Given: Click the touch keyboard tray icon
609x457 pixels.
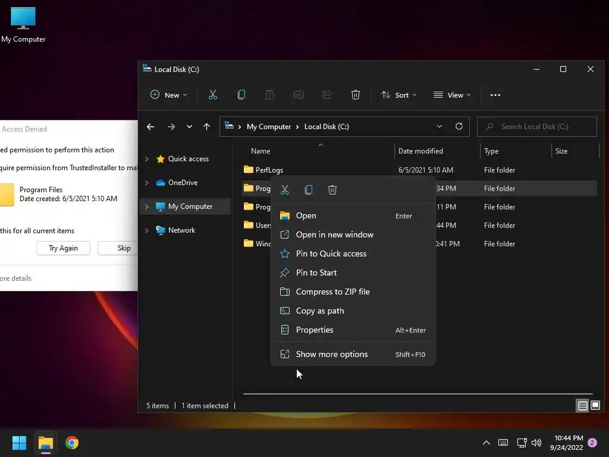Looking at the screenshot, I should point(503,443).
